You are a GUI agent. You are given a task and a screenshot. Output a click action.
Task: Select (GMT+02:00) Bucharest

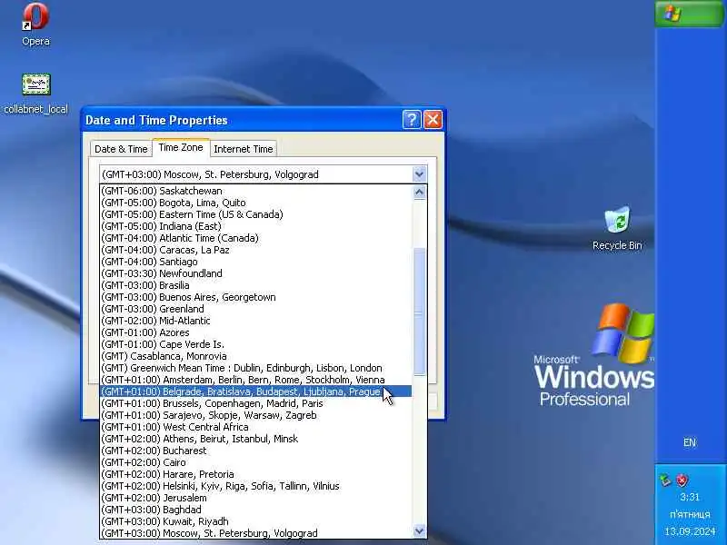coord(256,451)
